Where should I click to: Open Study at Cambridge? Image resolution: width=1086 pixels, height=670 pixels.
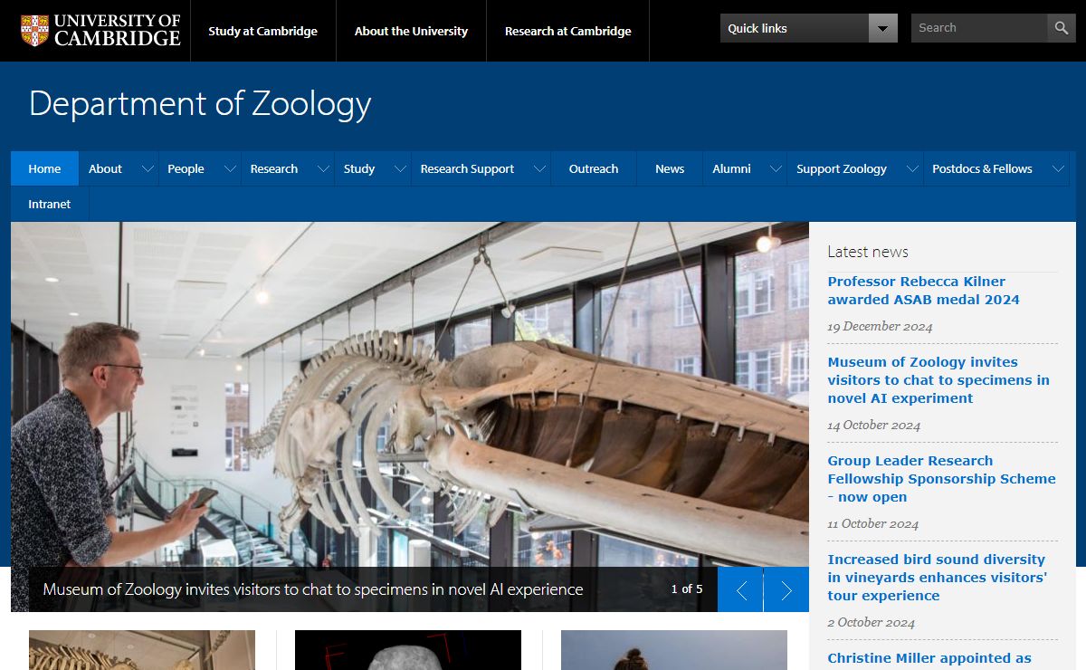pos(262,31)
